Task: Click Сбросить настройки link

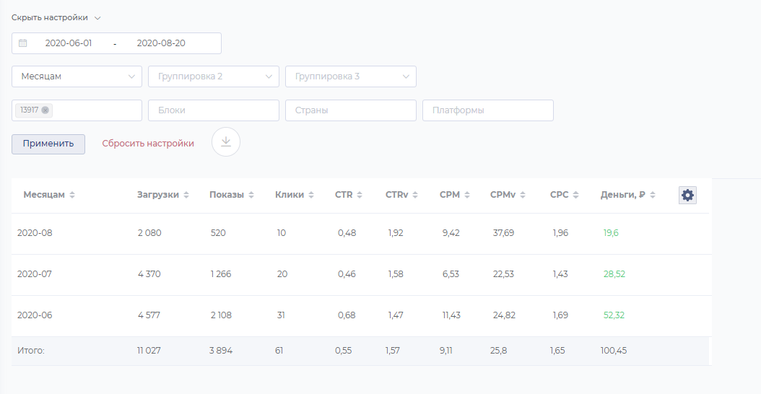Action: [148, 144]
